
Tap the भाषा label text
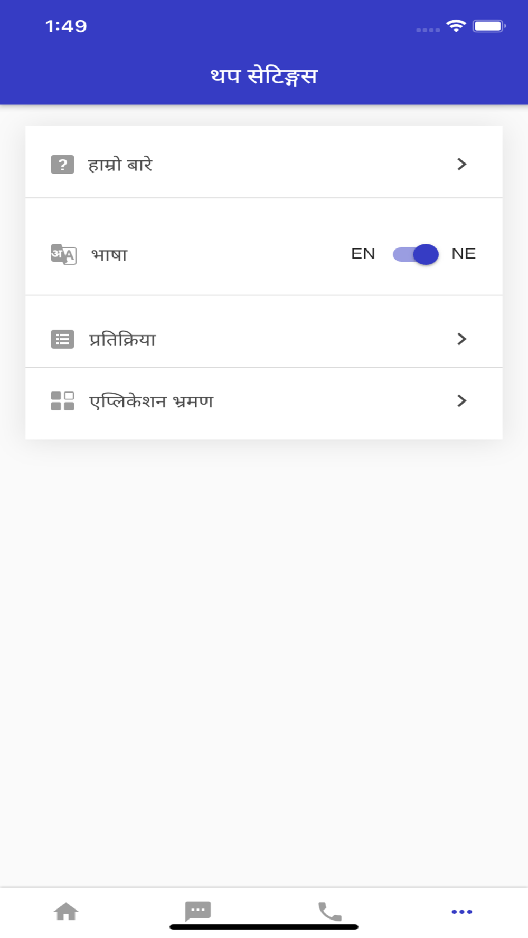[109, 255]
